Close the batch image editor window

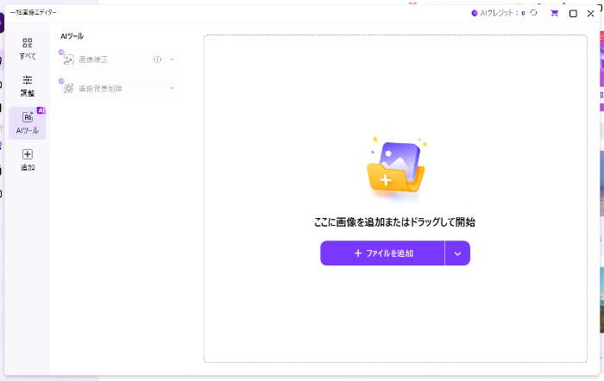(590, 14)
